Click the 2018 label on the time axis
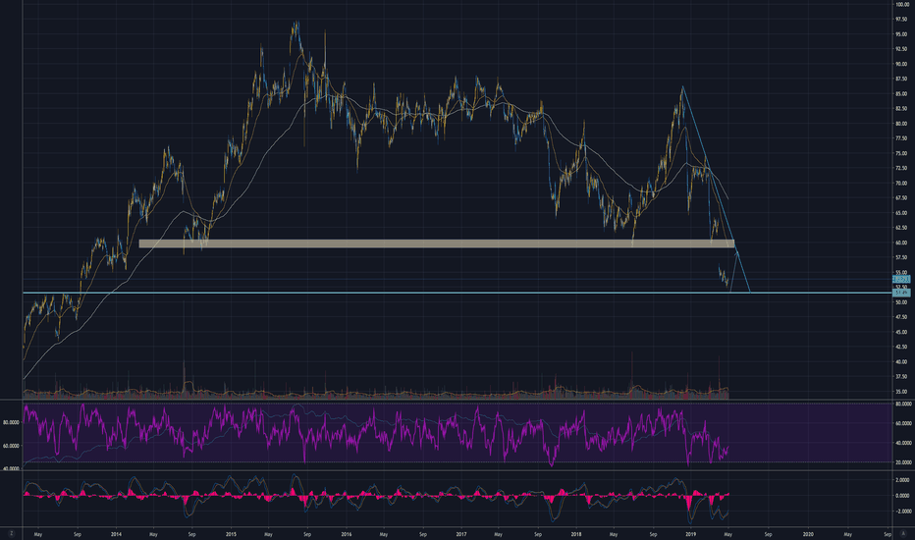 [576, 534]
